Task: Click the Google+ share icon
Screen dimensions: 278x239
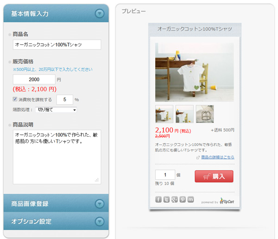Action: point(174,199)
